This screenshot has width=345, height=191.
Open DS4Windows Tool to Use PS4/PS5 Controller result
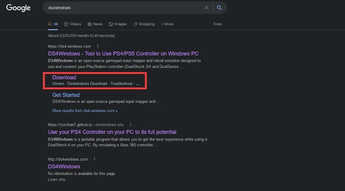pyautogui.click(x=123, y=53)
